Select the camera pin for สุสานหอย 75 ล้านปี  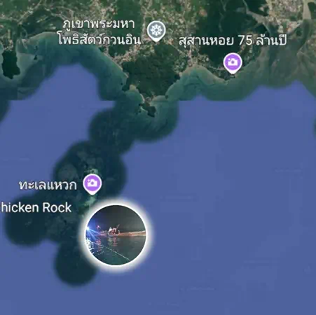233,63
